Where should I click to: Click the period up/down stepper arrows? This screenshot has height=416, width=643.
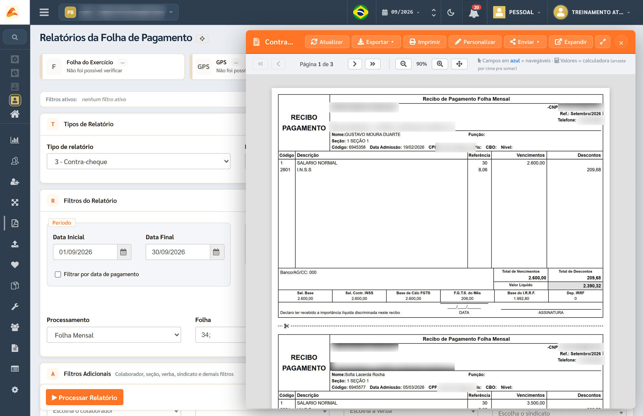(x=434, y=12)
